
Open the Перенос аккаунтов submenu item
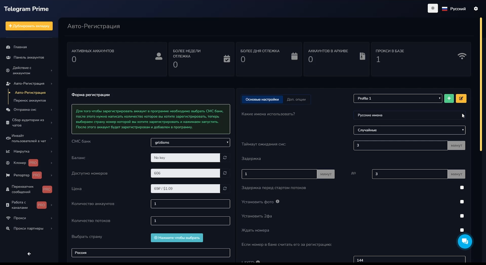30,100
